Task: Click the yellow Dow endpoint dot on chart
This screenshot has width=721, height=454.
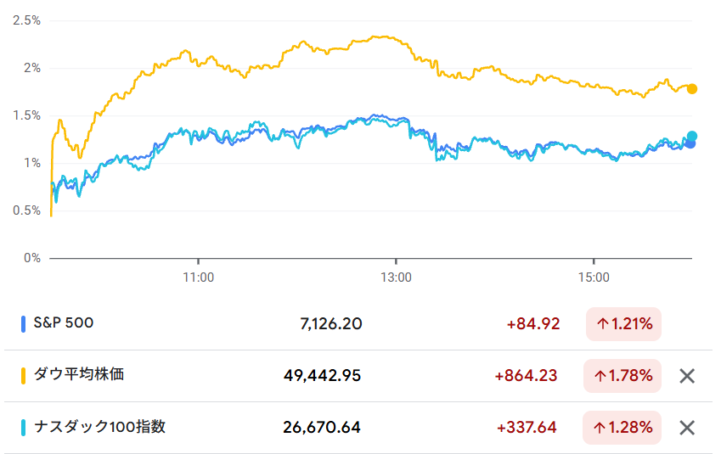Action: click(x=692, y=89)
